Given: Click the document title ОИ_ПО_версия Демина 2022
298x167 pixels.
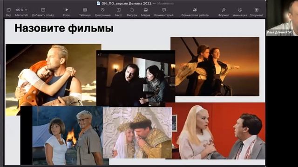Looking at the screenshot, I should point(126,3).
